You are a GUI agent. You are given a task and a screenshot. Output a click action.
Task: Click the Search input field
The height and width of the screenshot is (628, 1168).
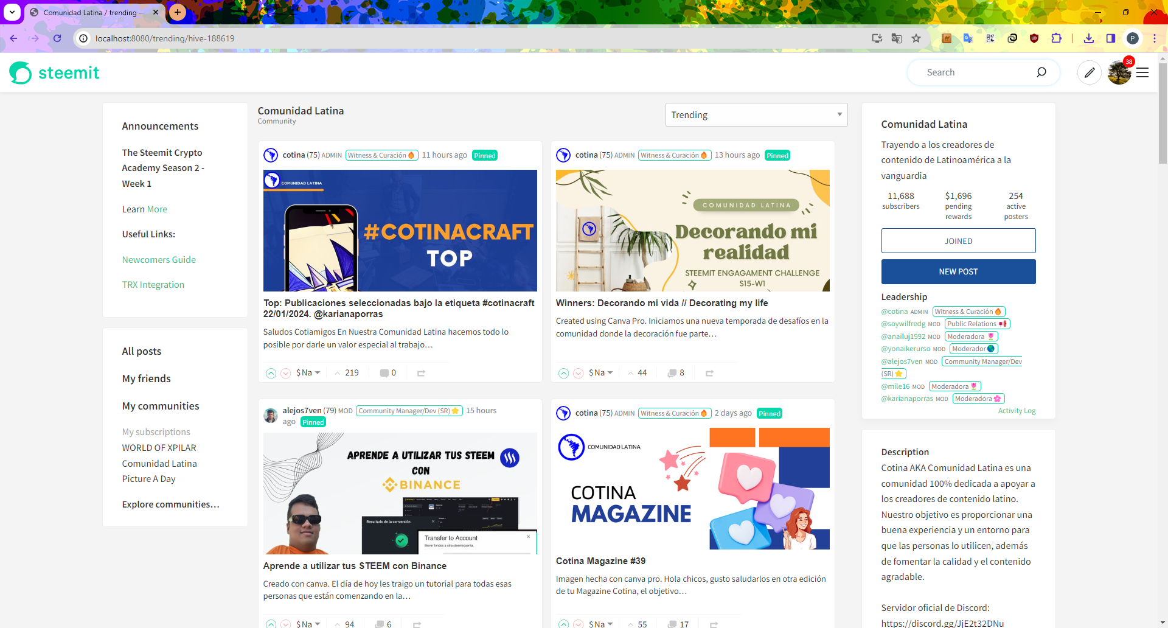click(977, 72)
